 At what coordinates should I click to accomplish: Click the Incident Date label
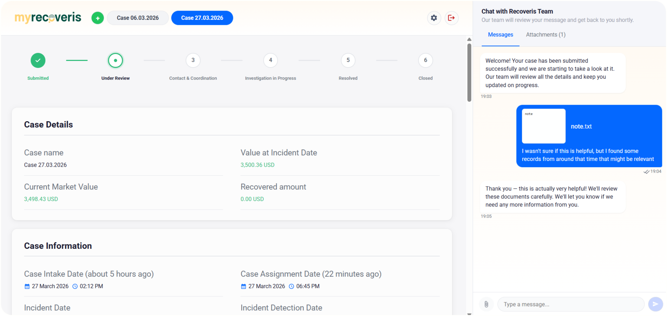point(47,308)
